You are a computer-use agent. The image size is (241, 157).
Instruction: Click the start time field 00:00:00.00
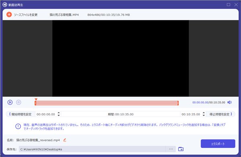tap(46, 114)
